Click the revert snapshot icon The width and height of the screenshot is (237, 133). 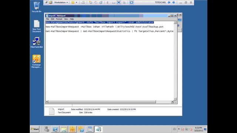tap(96, 3)
